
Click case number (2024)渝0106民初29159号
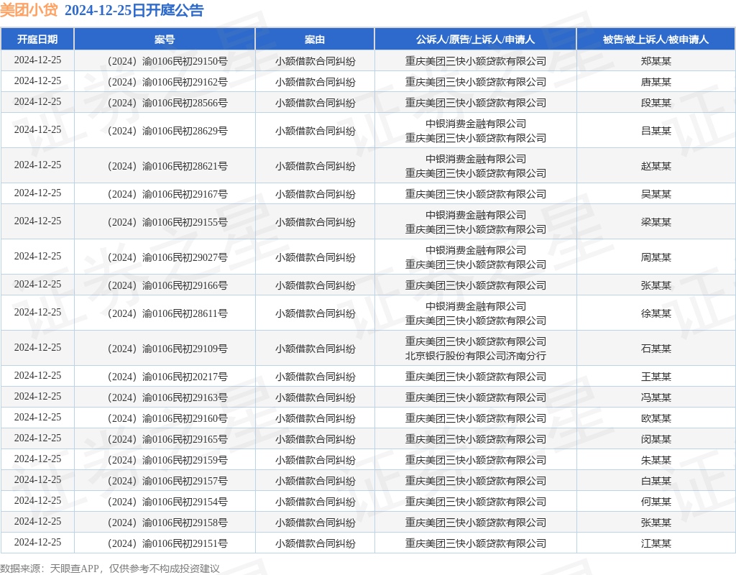[167, 460]
